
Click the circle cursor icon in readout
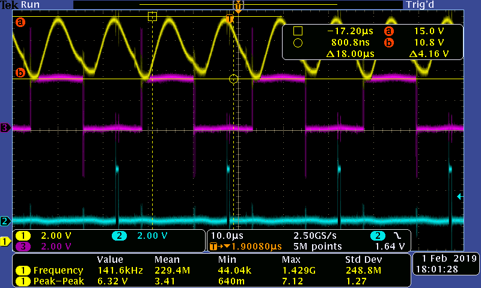(x=298, y=43)
